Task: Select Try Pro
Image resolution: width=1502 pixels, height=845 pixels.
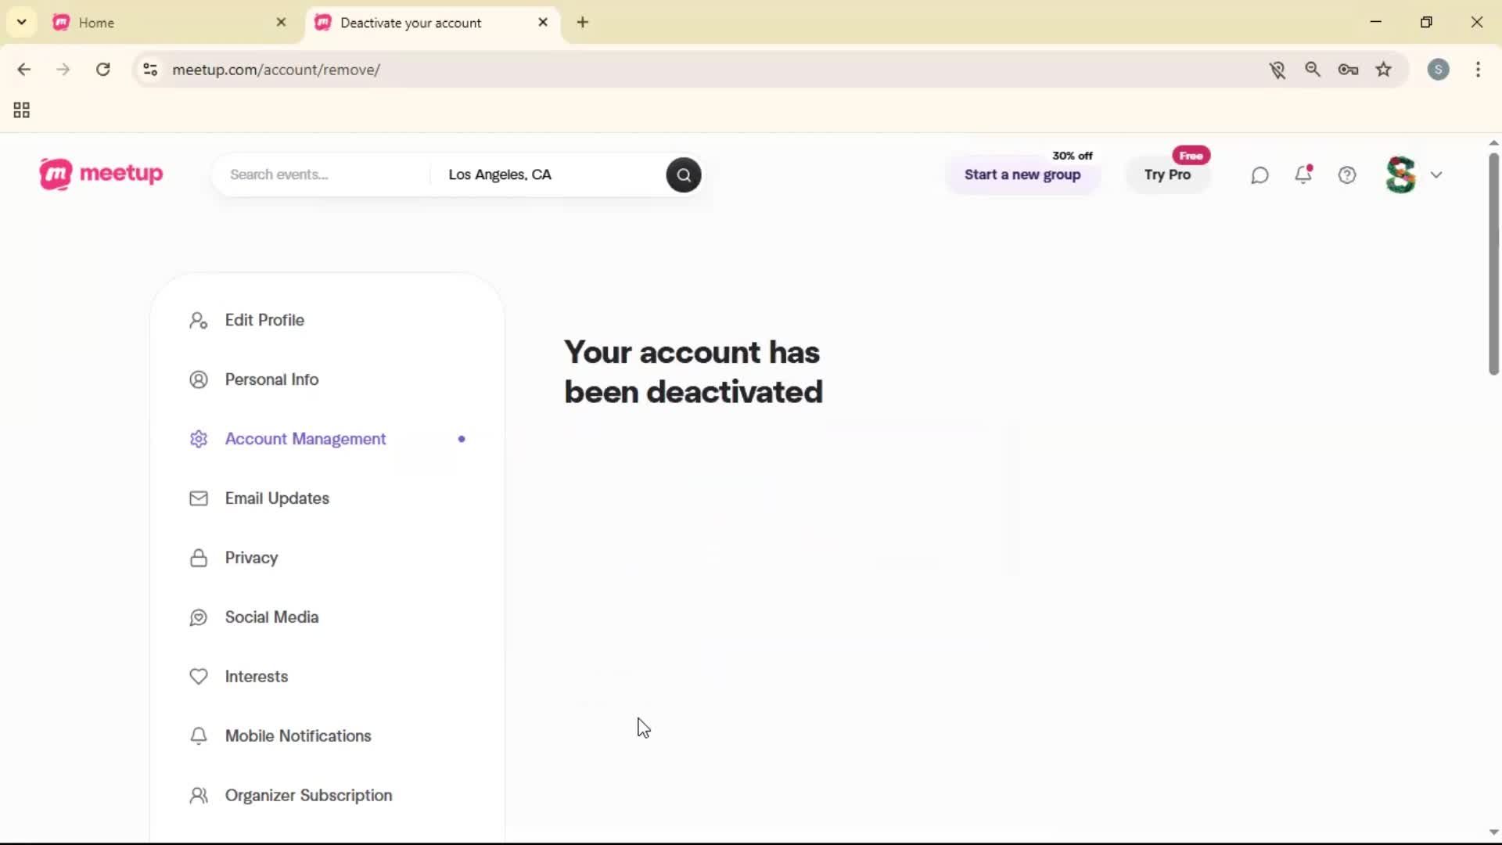Action: 1168,175
